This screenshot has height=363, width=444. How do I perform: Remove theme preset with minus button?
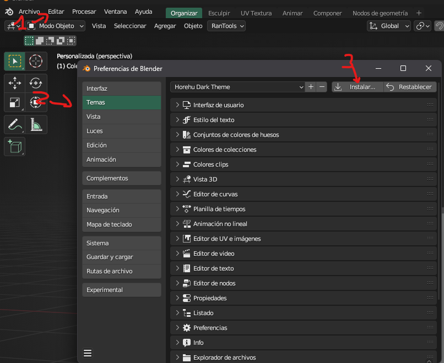[x=322, y=87]
